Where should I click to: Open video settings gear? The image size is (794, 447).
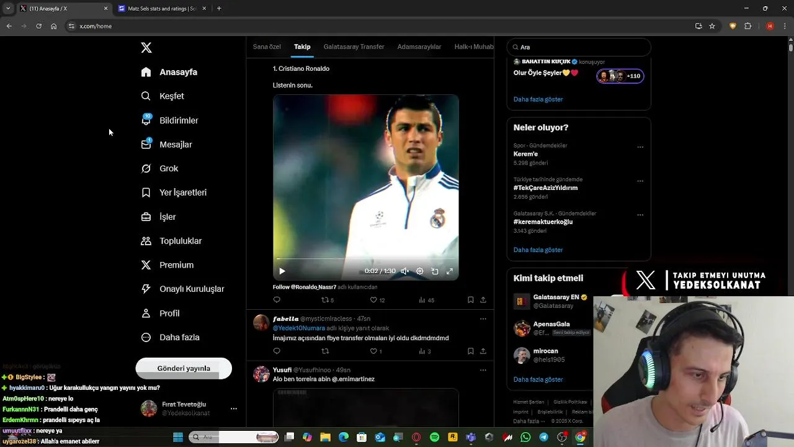pyautogui.click(x=420, y=271)
